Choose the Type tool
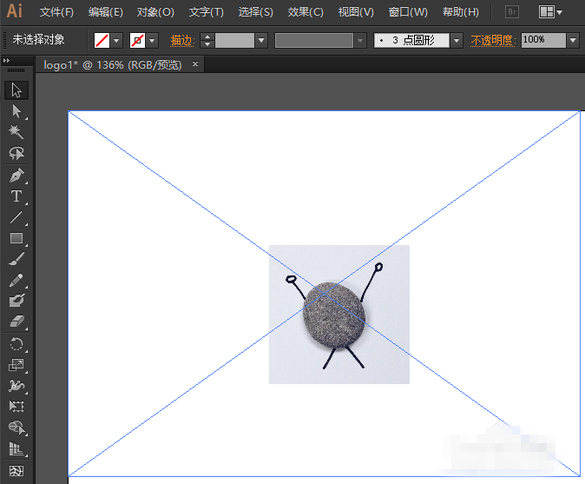The width and height of the screenshot is (585, 484). coord(16,196)
